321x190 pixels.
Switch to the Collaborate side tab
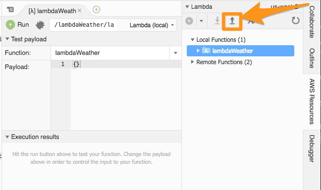click(x=312, y=22)
